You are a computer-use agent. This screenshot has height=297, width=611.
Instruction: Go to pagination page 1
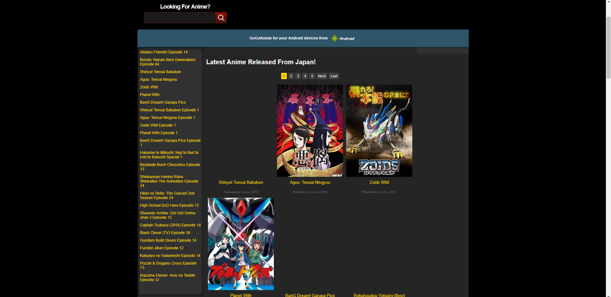tap(284, 76)
